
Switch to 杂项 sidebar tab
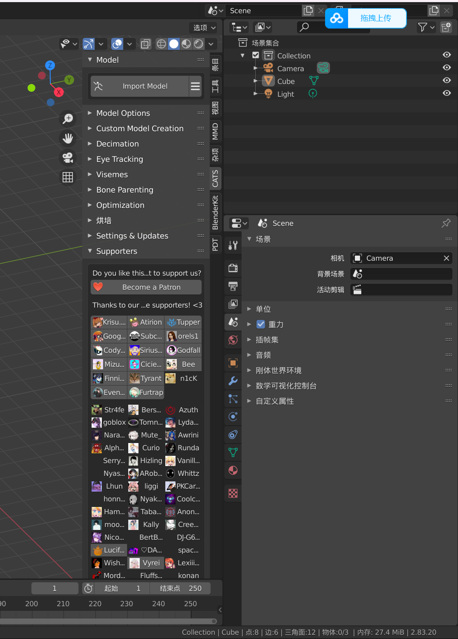(215, 154)
